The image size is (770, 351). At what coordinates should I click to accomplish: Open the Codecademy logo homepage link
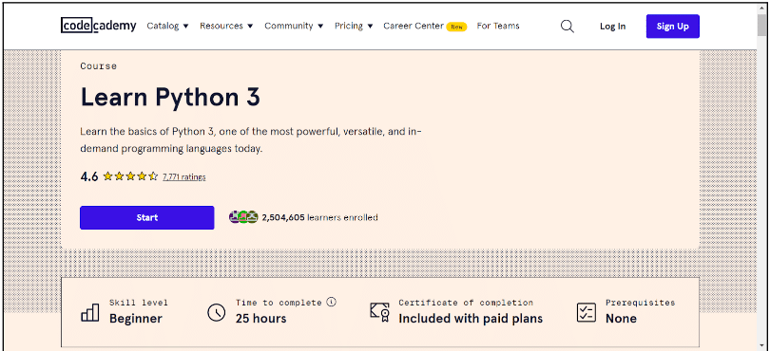click(x=99, y=26)
